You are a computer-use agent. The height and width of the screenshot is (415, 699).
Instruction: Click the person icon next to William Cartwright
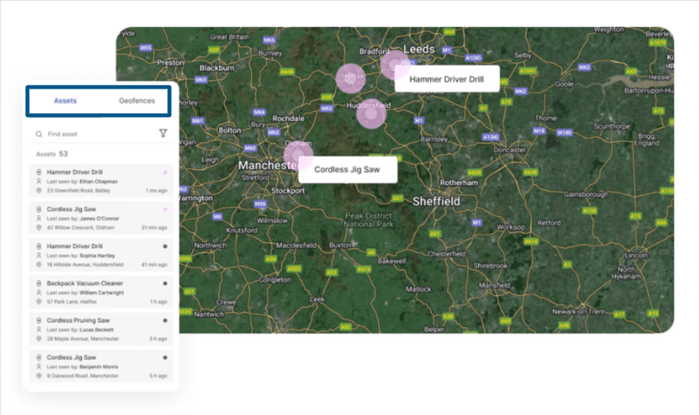pyautogui.click(x=38, y=292)
